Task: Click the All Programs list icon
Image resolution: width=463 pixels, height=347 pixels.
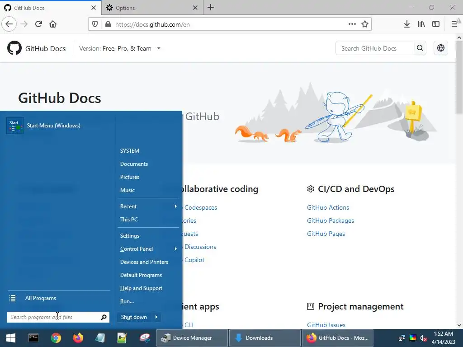Action: [x=12, y=298]
